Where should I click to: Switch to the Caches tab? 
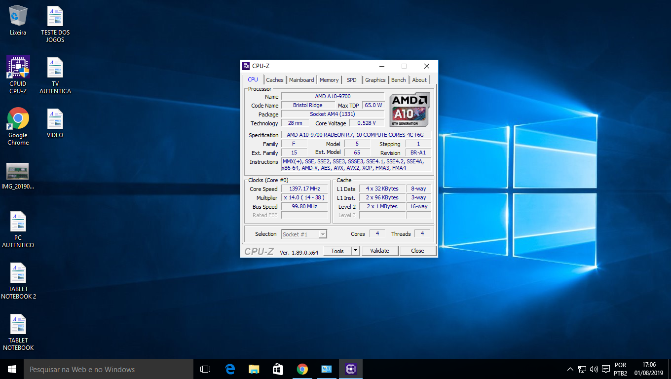tap(275, 80)
